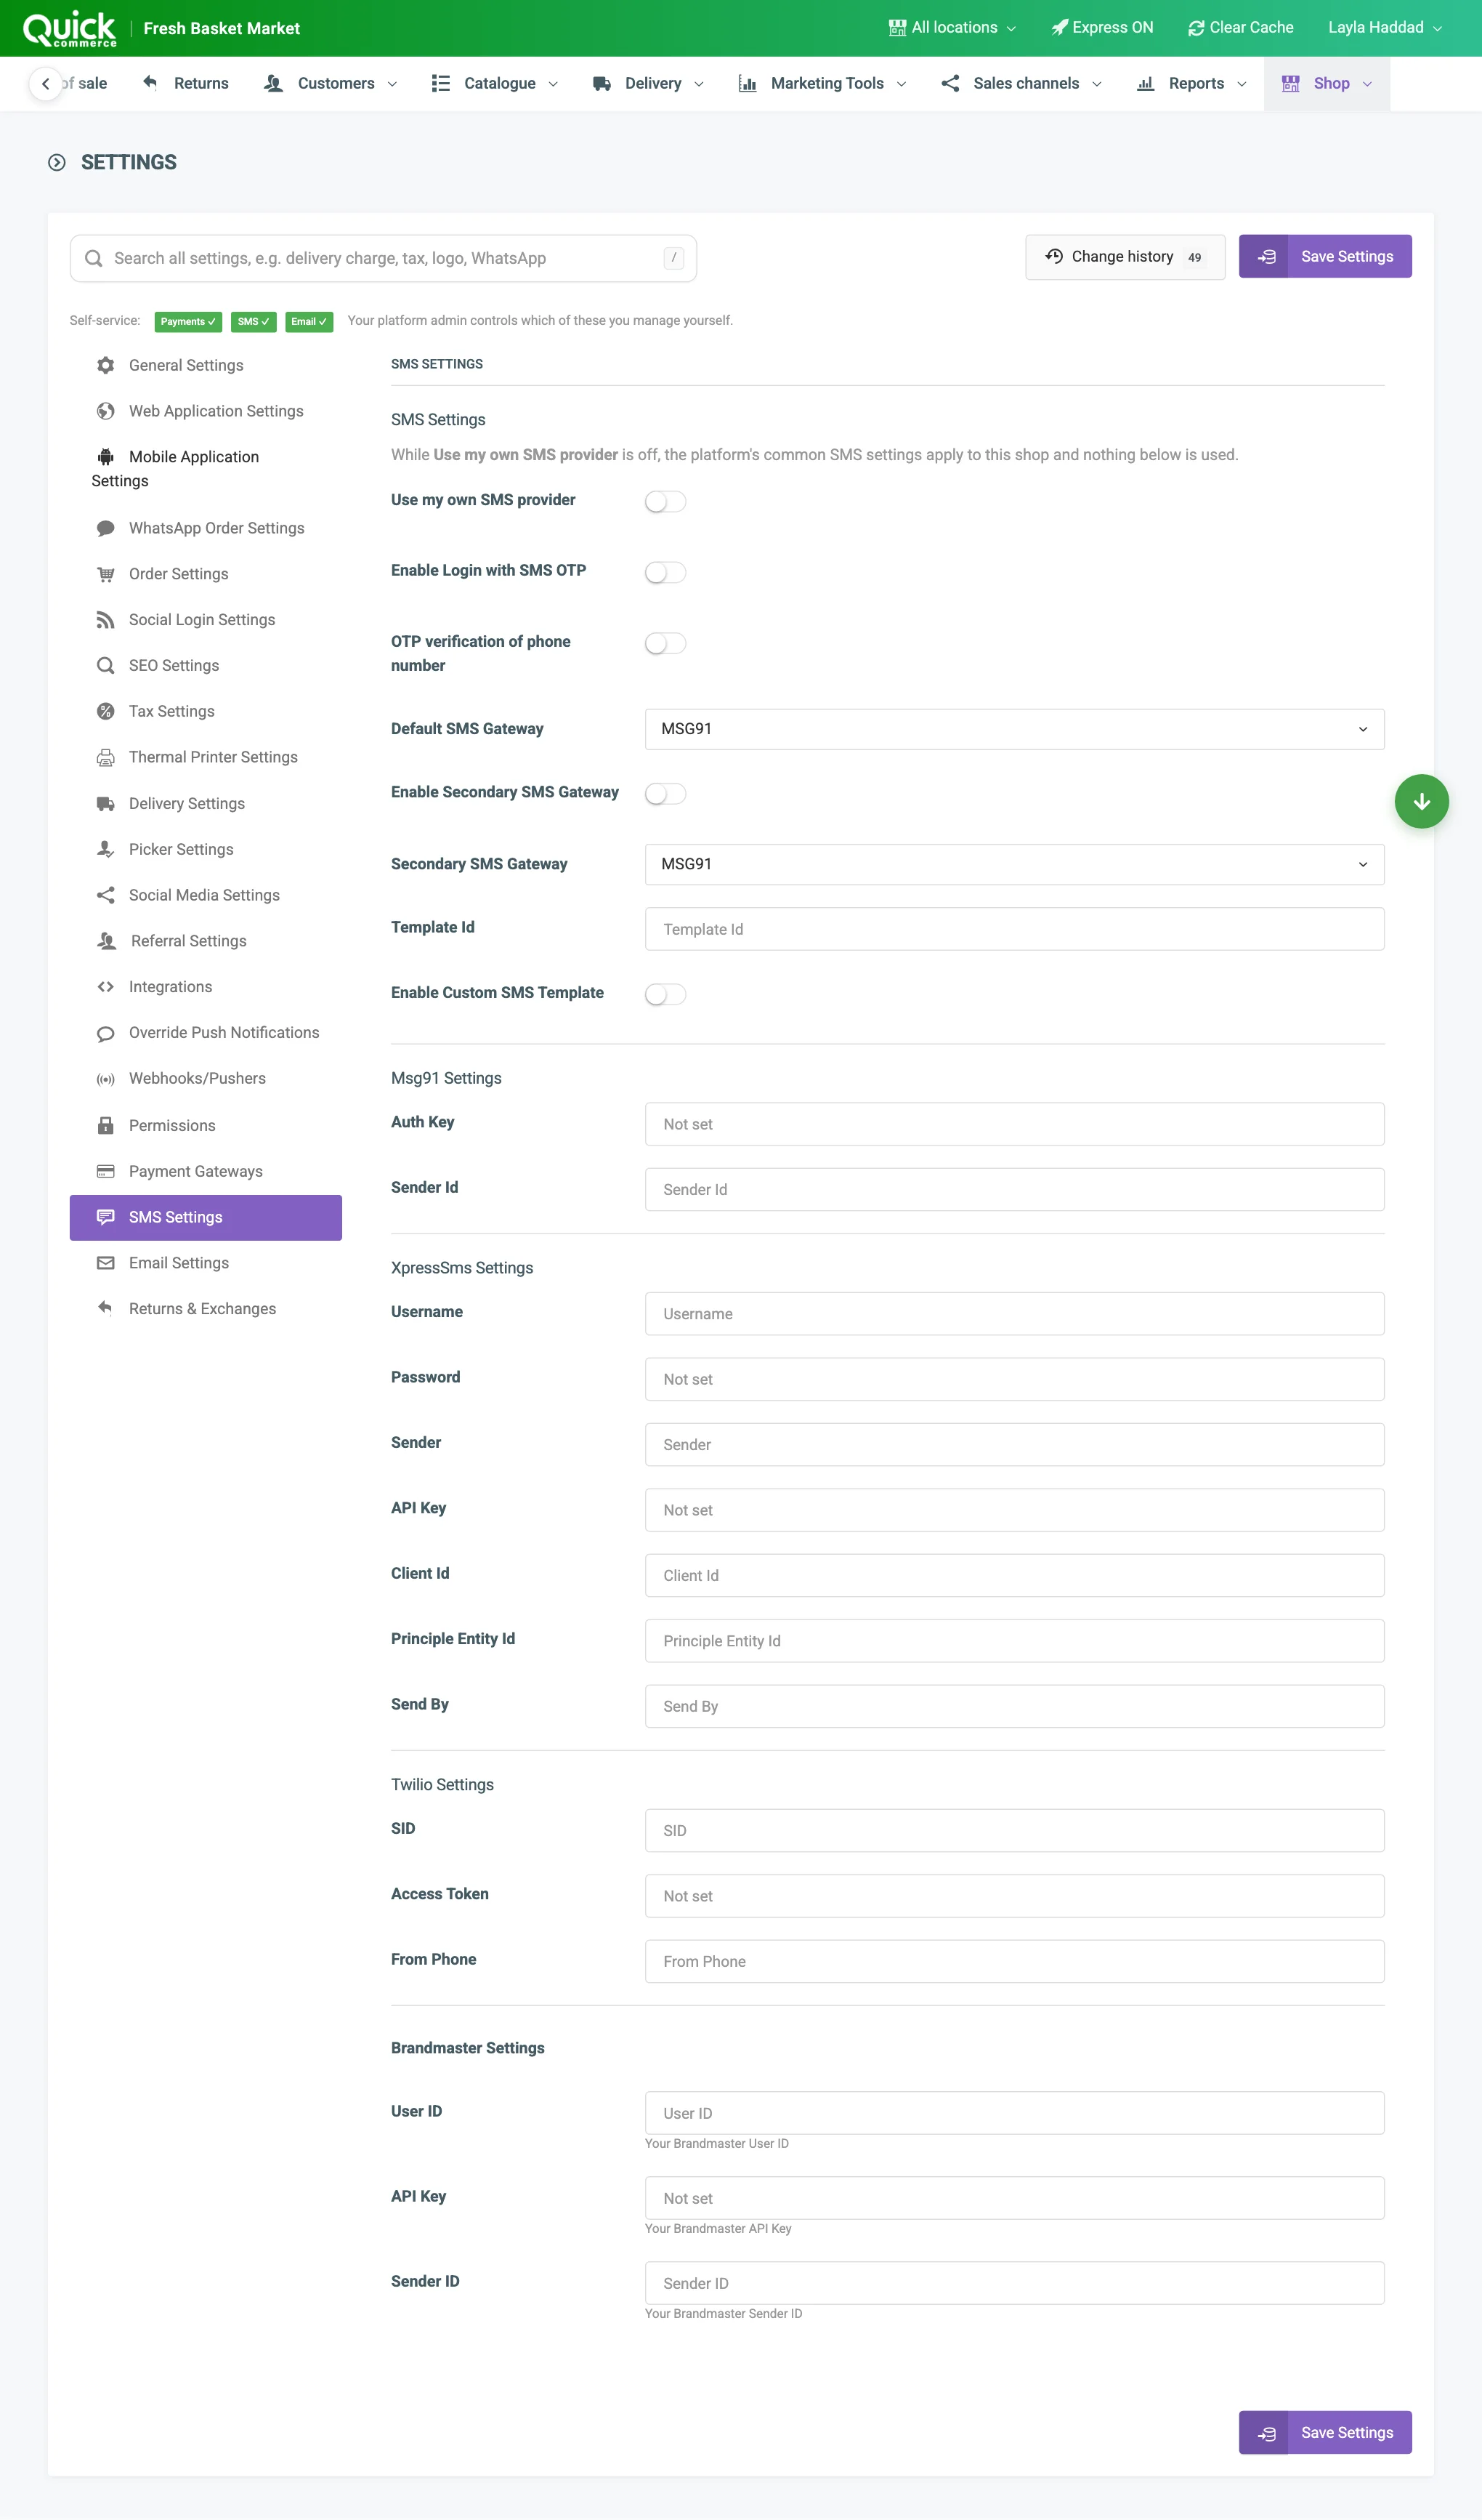This screenshot has height=2520, width=1482.
Task: Click the Msg91 Auth Key field
Action: coord(1014,1124)
